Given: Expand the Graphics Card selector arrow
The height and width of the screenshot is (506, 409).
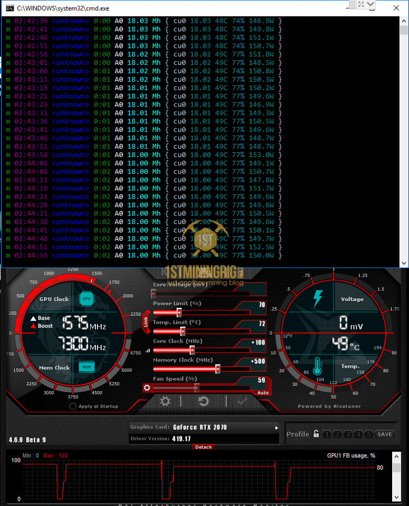Looking at the screenshot, I should tap(277, 428).
